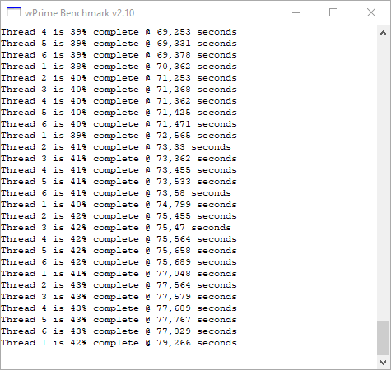Click the line showing 77,048 seconds
This screenshot has width=391, height=370.
tap(119, 274)
